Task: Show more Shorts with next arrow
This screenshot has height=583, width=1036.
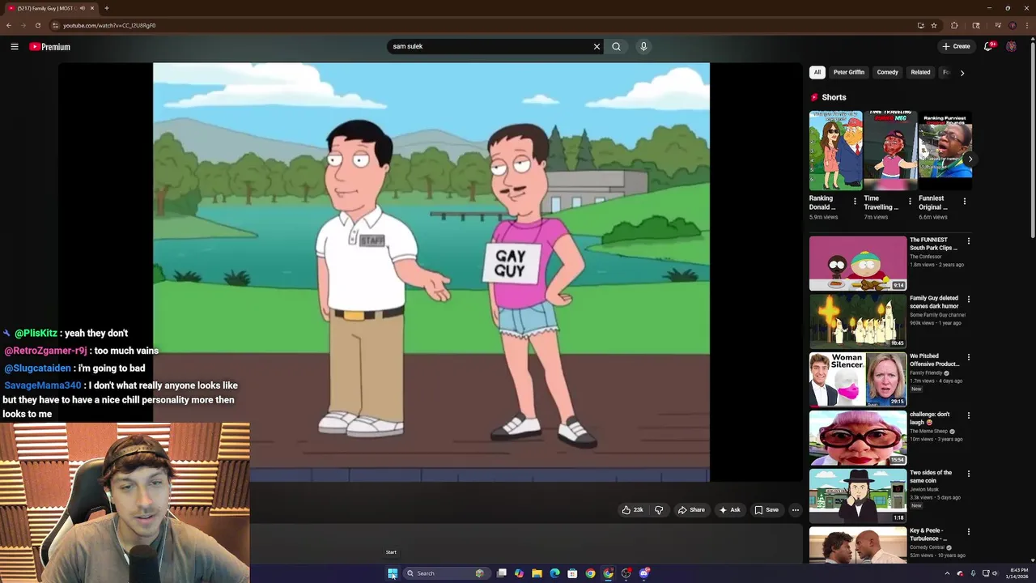Action: point(970,159)
